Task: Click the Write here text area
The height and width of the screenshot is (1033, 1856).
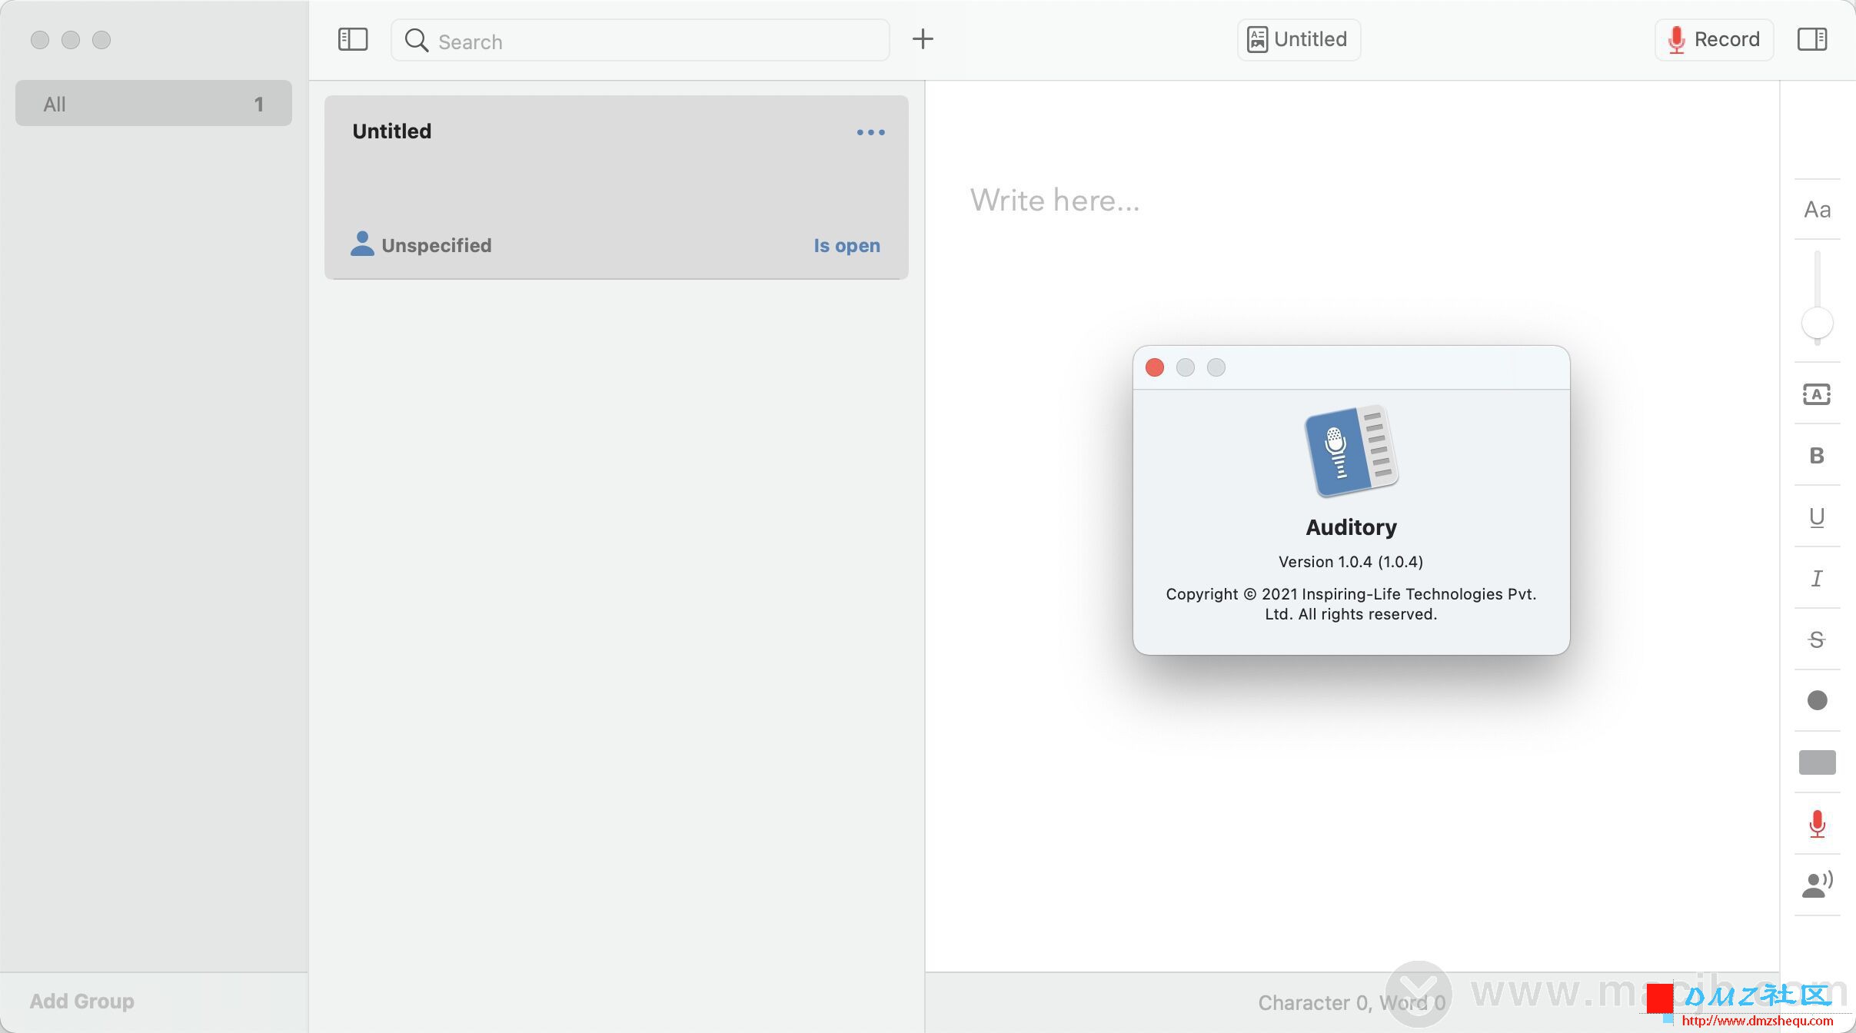Action: click(1054, 201)
